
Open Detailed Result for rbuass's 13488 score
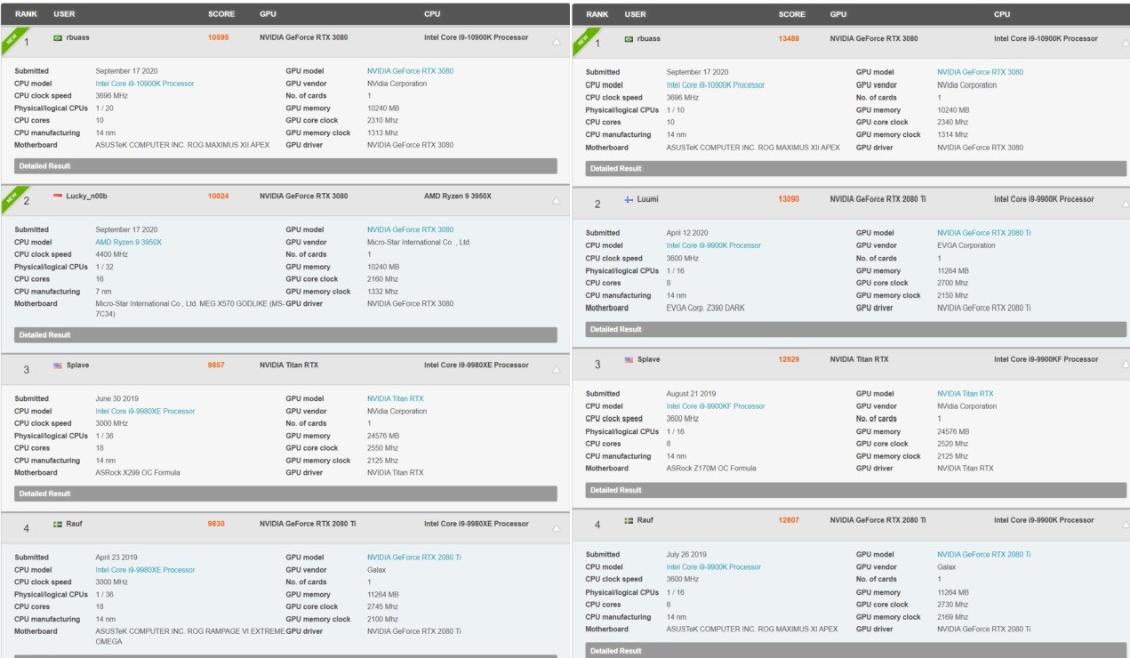coord(855,168)
